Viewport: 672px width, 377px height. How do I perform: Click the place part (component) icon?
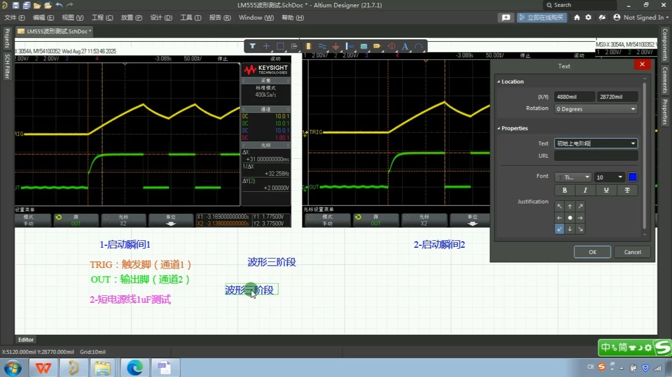point(309,46)
